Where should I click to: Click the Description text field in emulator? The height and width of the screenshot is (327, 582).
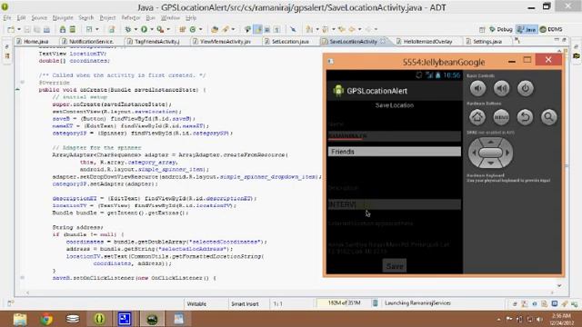pyautogui.click(x=395, y=204)
